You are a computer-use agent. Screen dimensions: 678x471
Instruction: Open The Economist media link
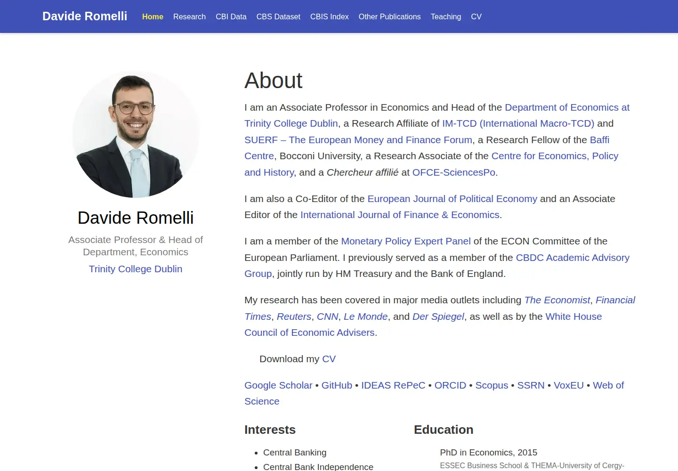(x=557, y=300)
